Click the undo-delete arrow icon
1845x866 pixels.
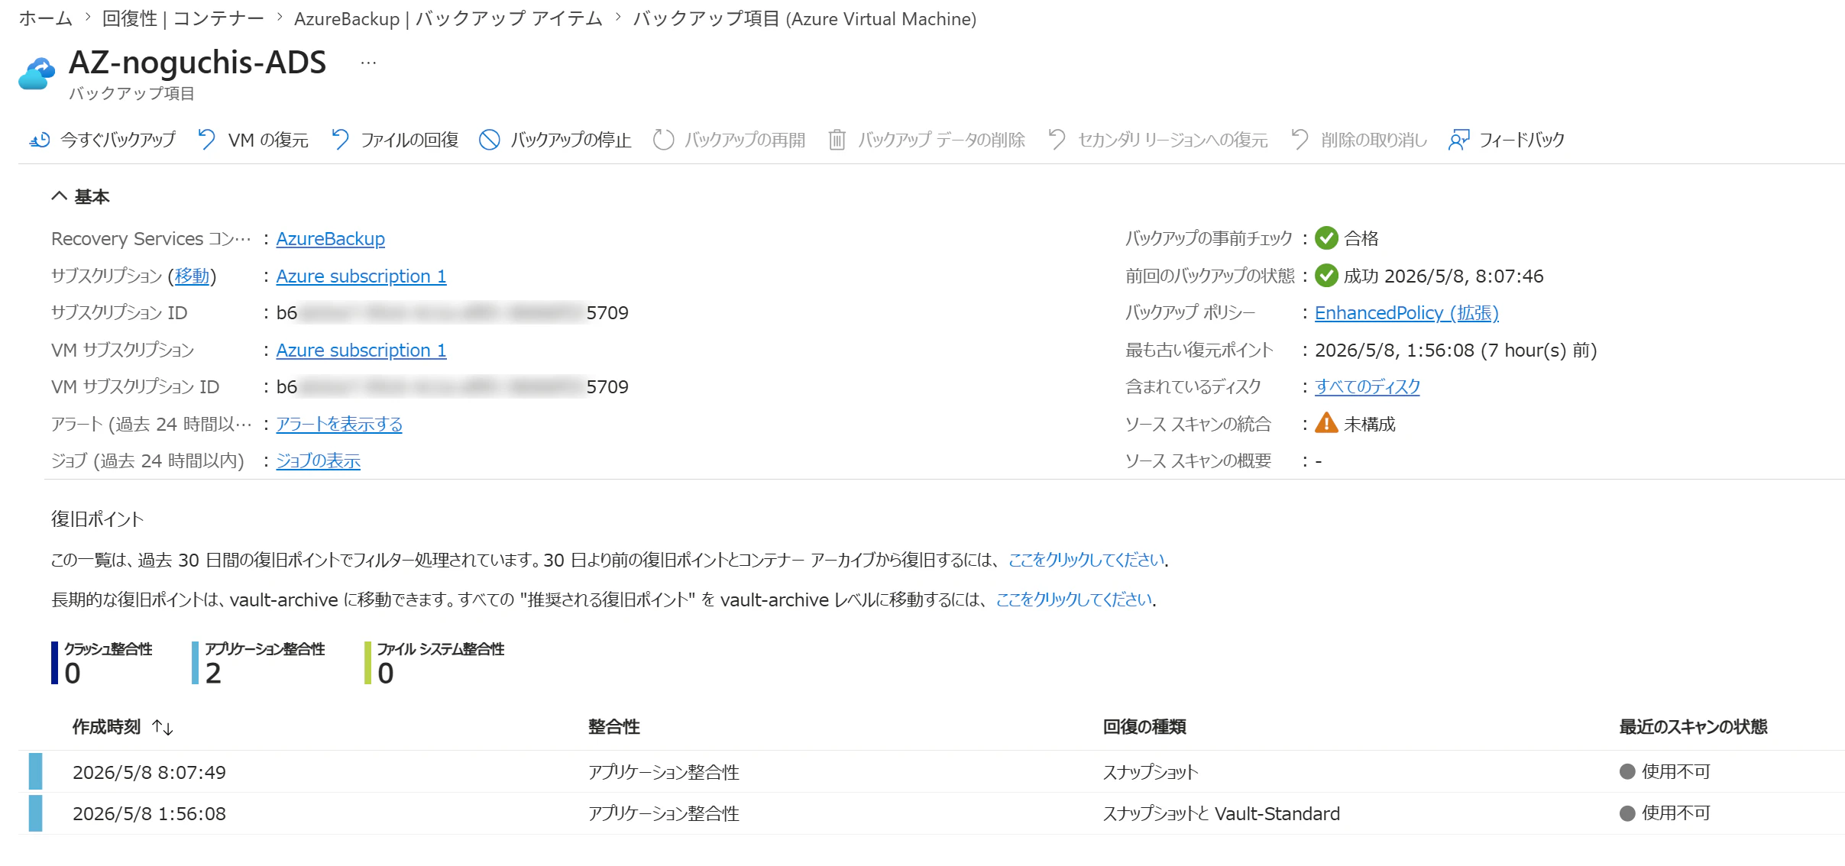pyautogui.click(x=1300, y=140)
